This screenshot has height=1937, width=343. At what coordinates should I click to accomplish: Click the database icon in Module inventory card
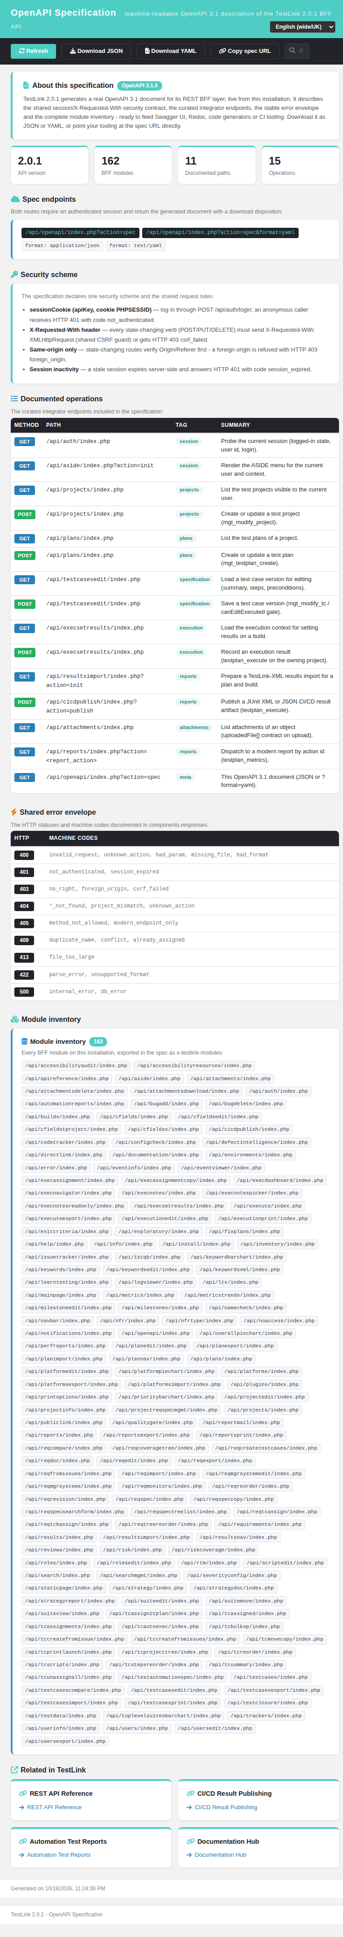[25, 1042]
